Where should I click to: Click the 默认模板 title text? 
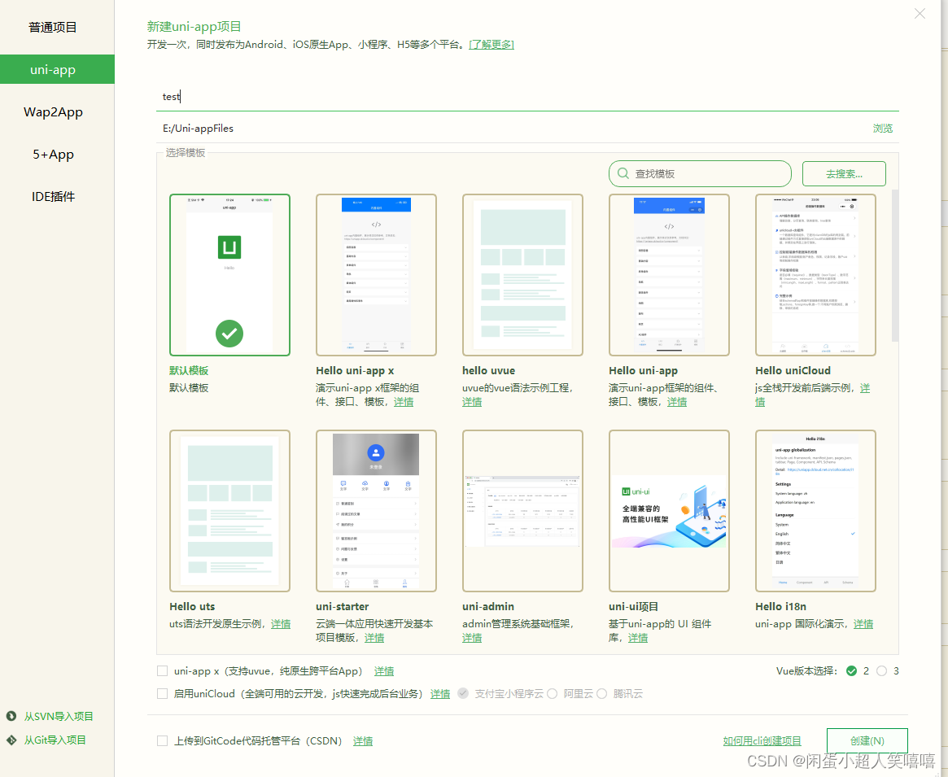pyautogui.click(x=189, y=371)
